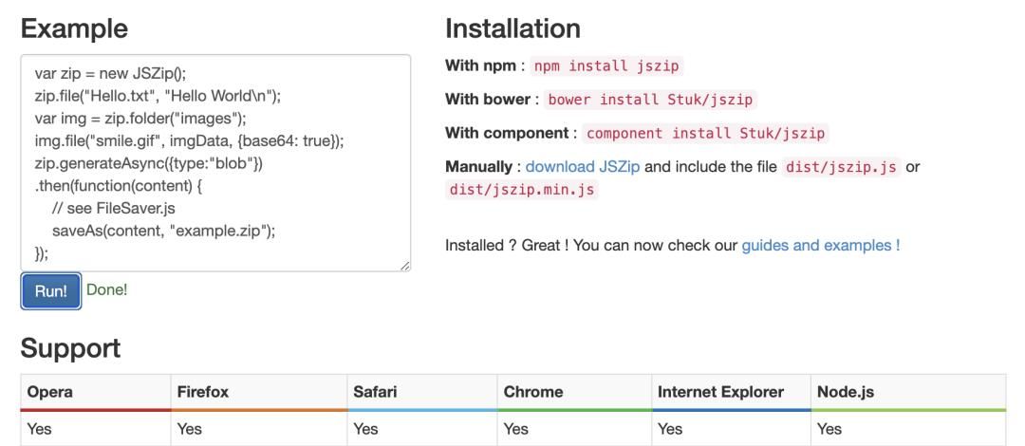Image resolution: width=1025 pixels, height=446 pixels.
Task: Click the dist/jszip.min.js code text
Action: coord(524,189)
